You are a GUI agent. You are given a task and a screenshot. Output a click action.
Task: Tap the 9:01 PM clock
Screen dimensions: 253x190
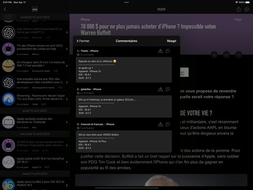pyautogui.click(x=7, y=3)
